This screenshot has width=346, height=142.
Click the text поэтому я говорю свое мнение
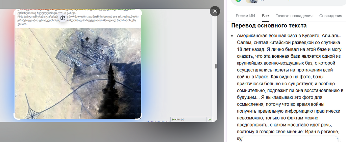(x=270, y=132)
